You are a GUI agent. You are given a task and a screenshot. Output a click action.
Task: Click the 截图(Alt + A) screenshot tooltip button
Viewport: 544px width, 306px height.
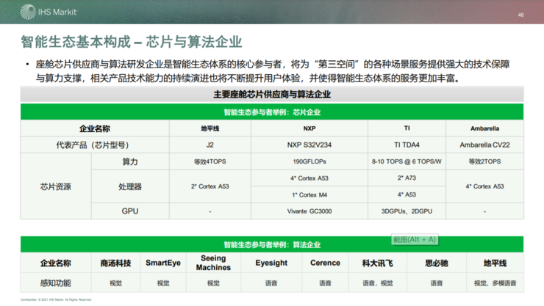(x=415, y=239)
